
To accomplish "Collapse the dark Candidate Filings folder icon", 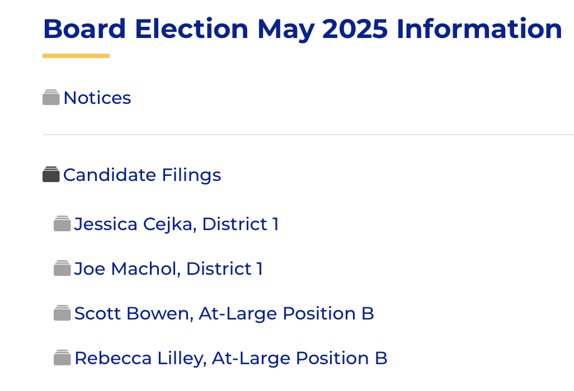I will (51, 175).
